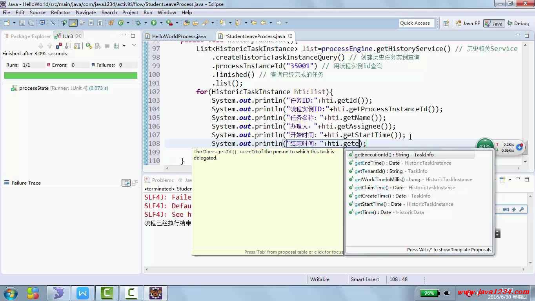Image resolution: width=535 pixels, height=301 pixels.
Task: Click the Debug bug toolbar icon
Action: [x=138, y=23]
